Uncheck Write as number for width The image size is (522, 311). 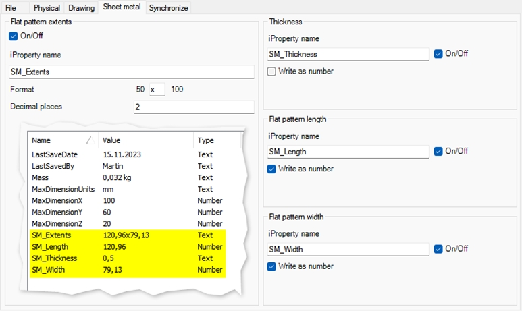(x=271, y=266)
